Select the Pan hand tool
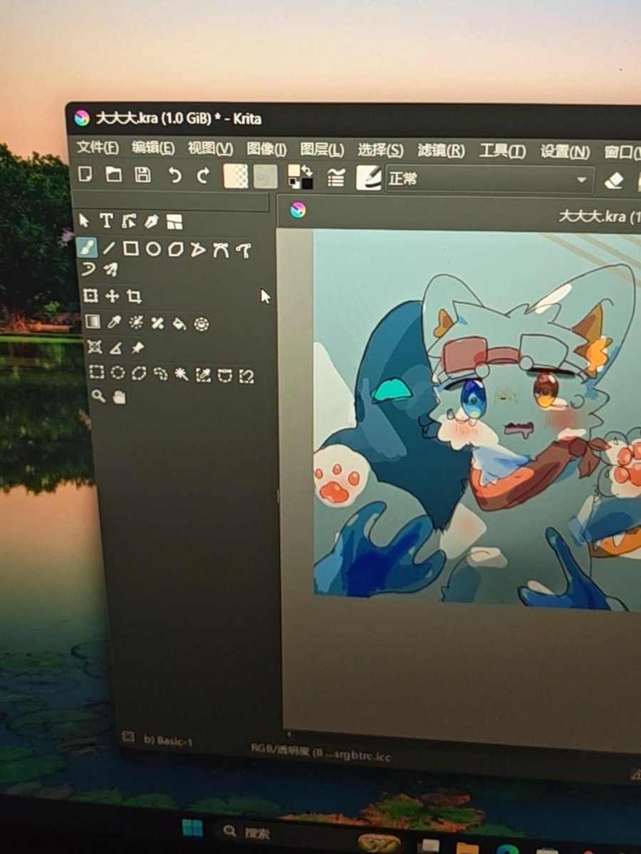Image resolution: width=641 pixels, height=854 pixels. (x=119, y=397)
